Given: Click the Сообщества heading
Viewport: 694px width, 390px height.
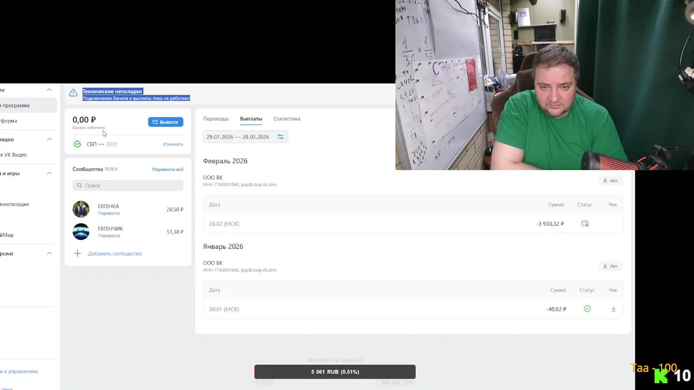Looking at the screenshot, I should pyautogui.click(x=87, y=169).
